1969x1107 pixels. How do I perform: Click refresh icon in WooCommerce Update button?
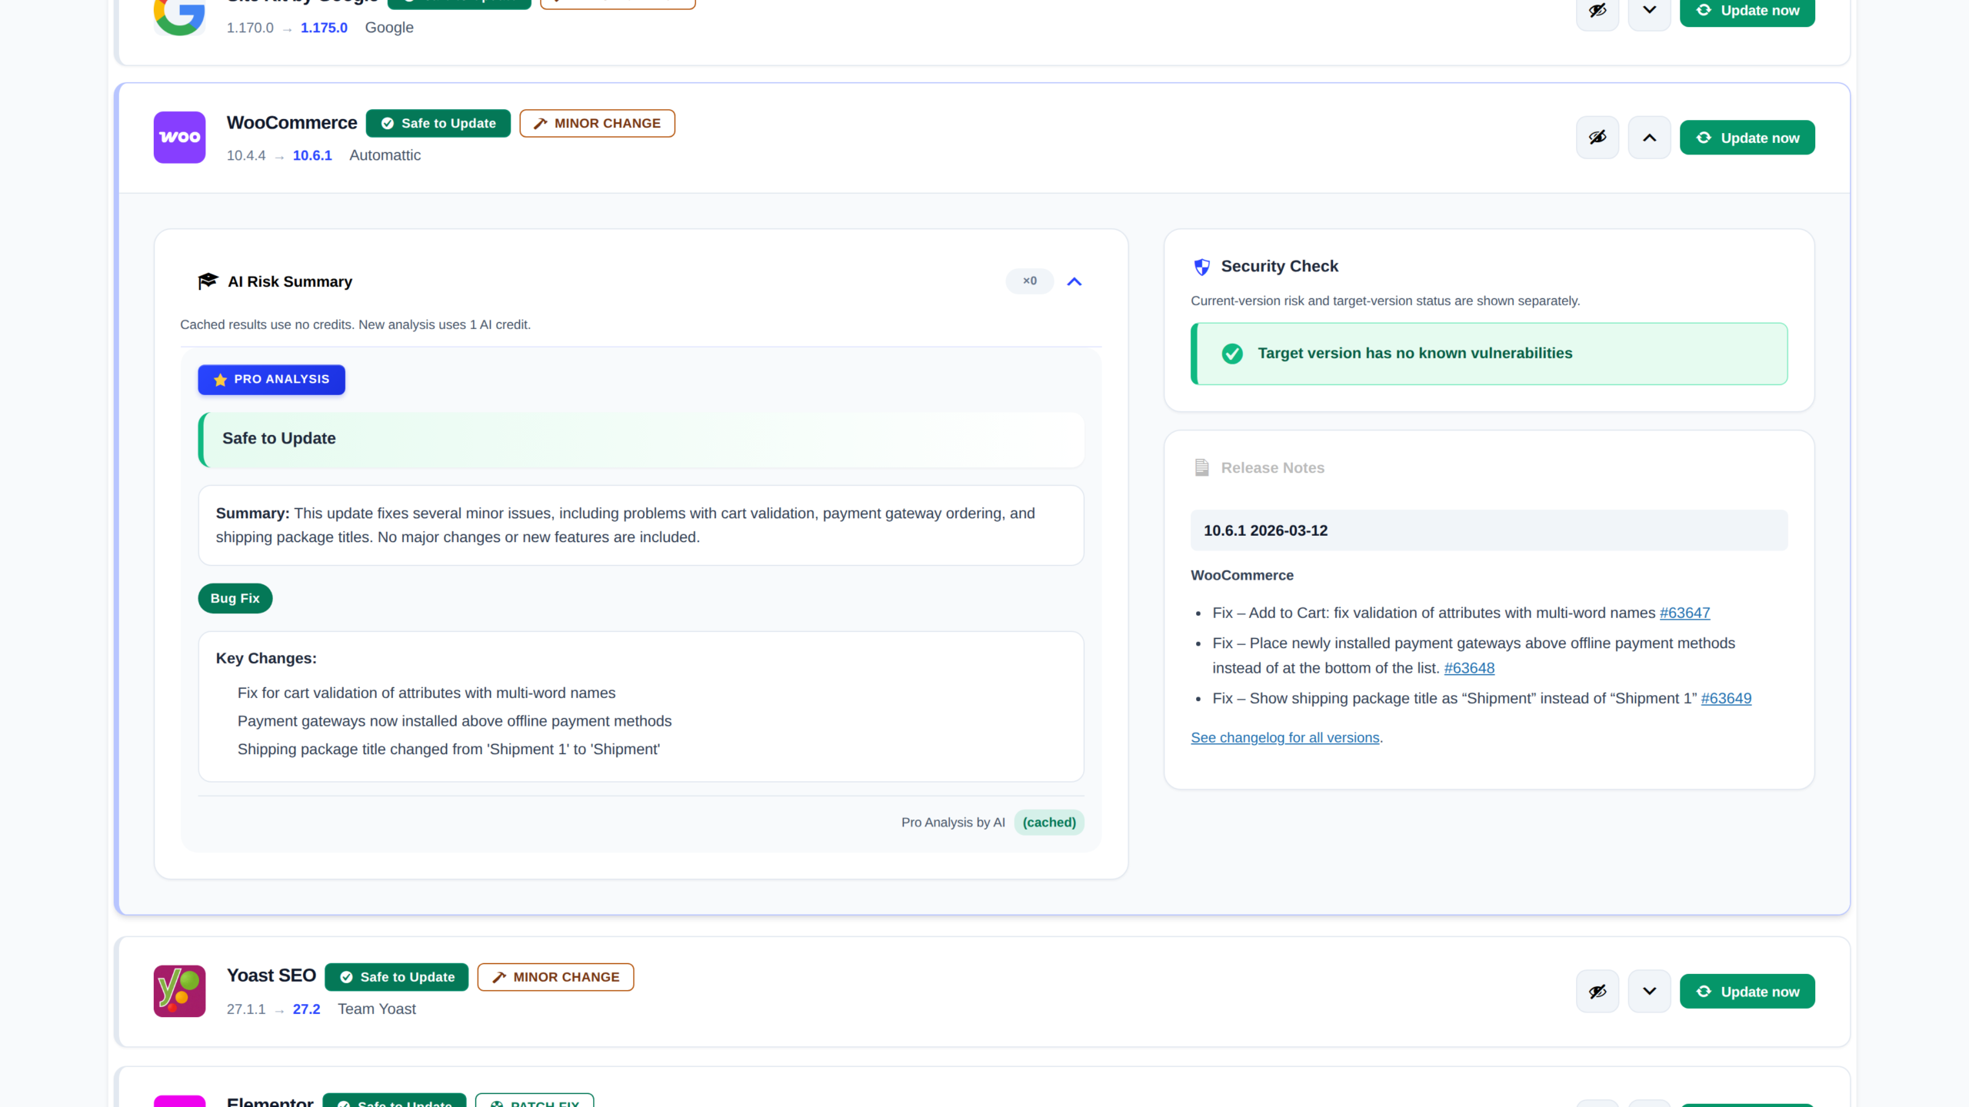coord(1704,138)
